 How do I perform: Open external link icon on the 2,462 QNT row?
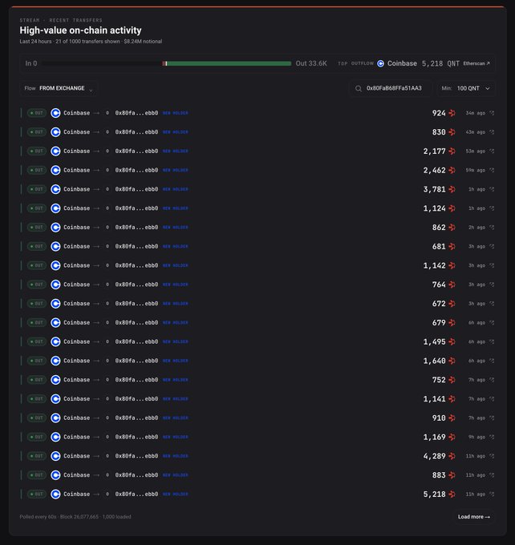492,170
